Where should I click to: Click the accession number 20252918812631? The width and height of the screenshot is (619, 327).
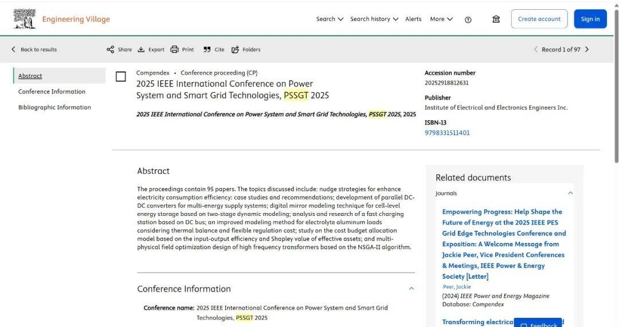point(446,83)
